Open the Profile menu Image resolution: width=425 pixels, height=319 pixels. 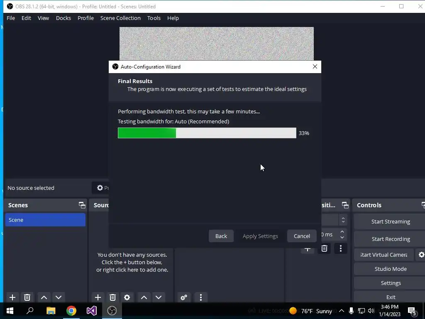click(x=85, y=18)
